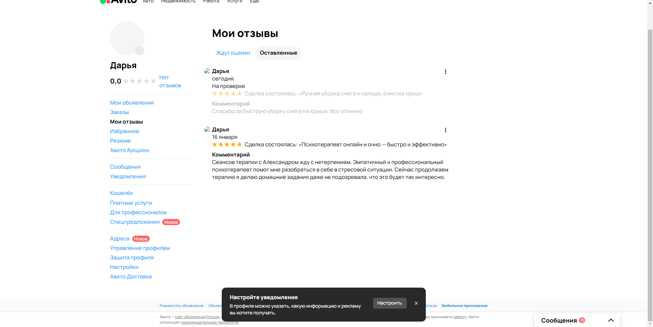Open three-dot menu on 16 января review
This screenshot has width=653, height=327.
pyautogui.click(x=445, y=130)
